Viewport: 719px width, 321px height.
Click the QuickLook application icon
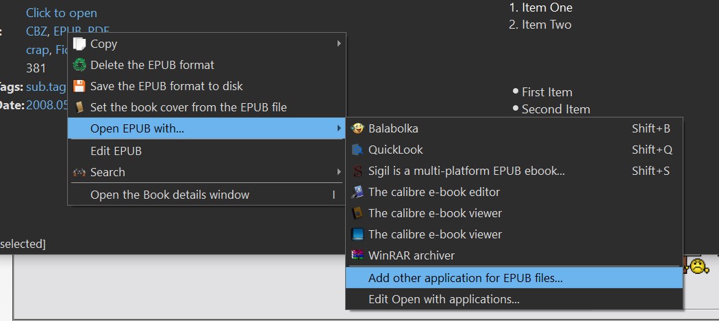pos(357,150)
